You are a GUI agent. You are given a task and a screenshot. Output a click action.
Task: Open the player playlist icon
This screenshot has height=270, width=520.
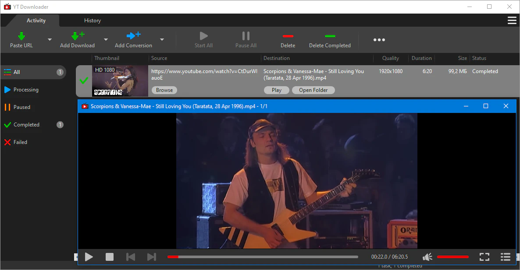(x=506, y=257)
